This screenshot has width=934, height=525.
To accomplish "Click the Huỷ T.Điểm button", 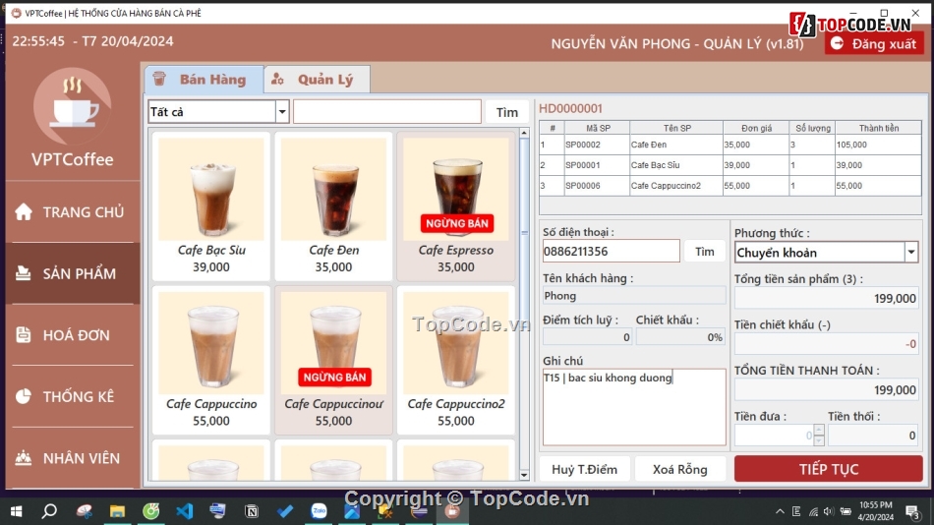I will pos(585,469).
